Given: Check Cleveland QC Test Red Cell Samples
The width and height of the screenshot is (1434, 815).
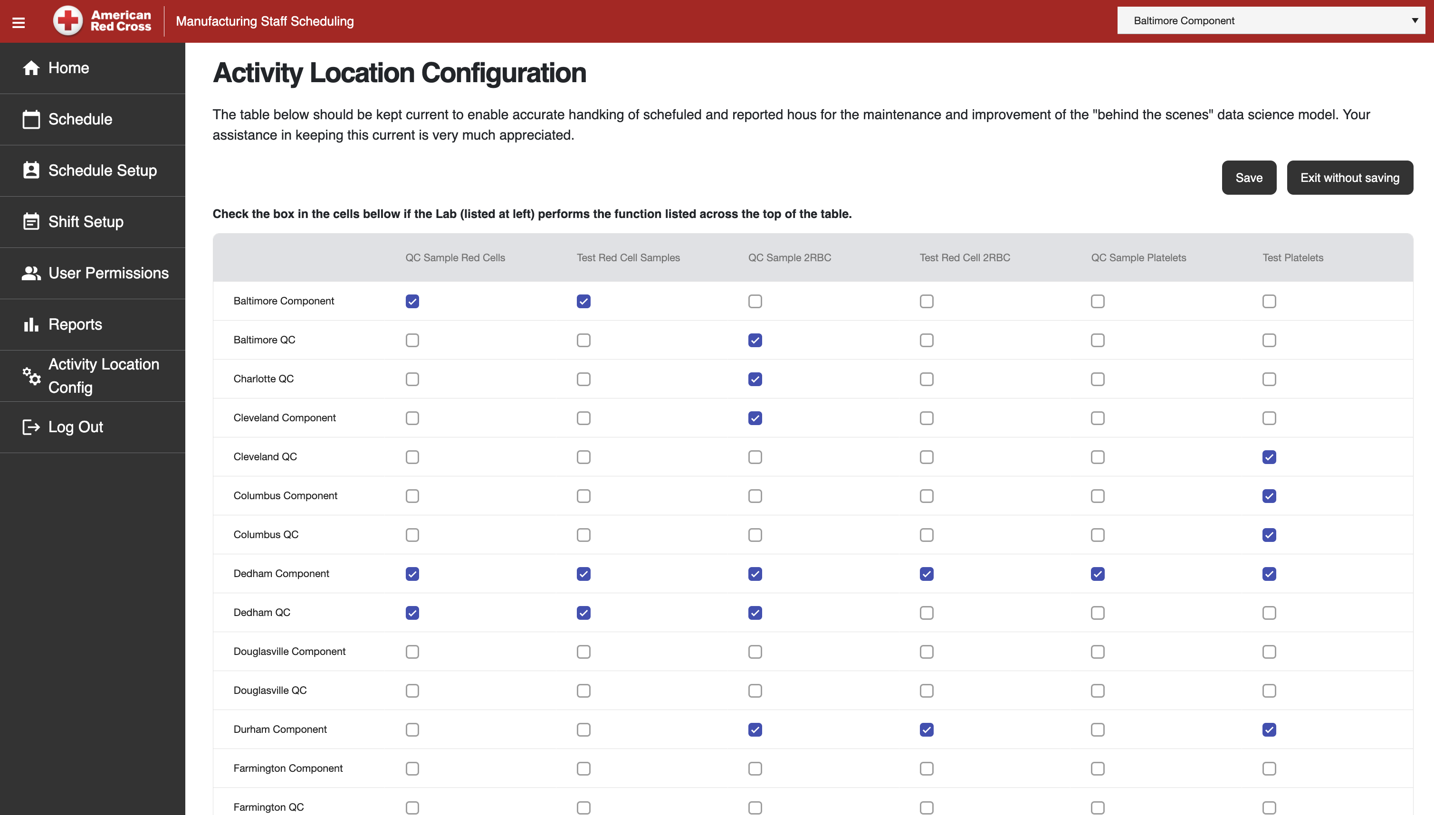Looking at the screenshot, I should click(x=583, y=457).
